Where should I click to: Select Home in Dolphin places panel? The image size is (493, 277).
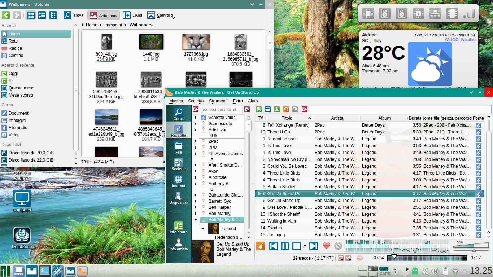point(36,34)
